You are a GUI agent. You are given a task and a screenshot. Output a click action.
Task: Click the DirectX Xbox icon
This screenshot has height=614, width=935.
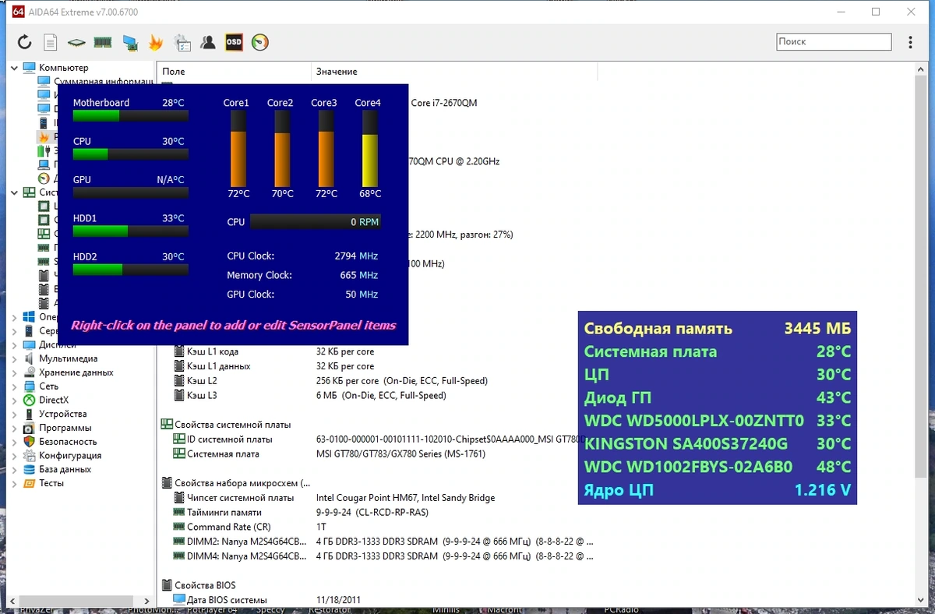[29, 401]
